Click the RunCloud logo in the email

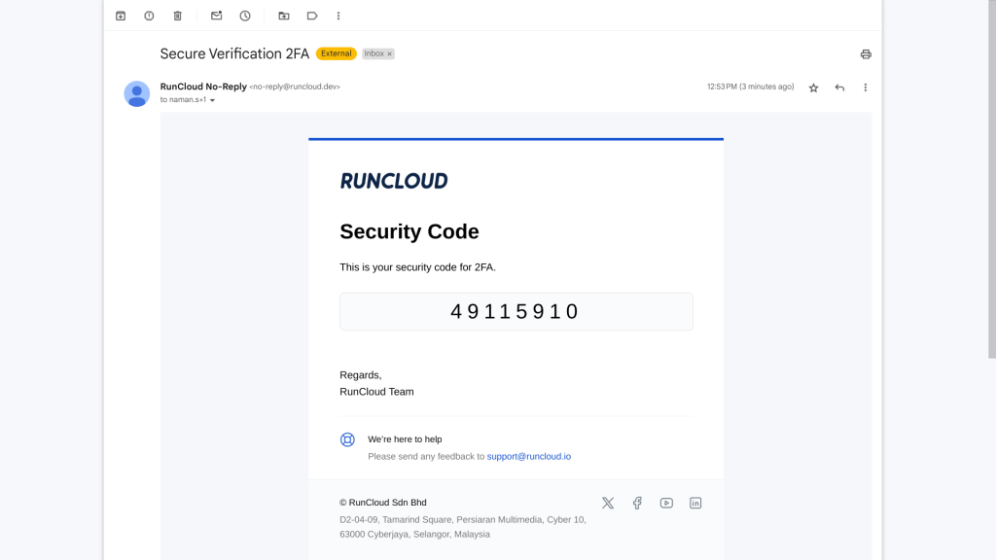tap(394, 181)
